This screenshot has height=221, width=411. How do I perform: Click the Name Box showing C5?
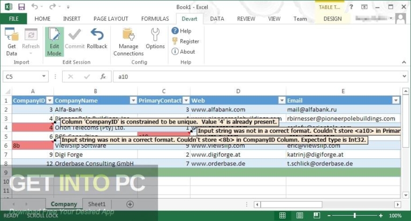[x=22, y=77]
